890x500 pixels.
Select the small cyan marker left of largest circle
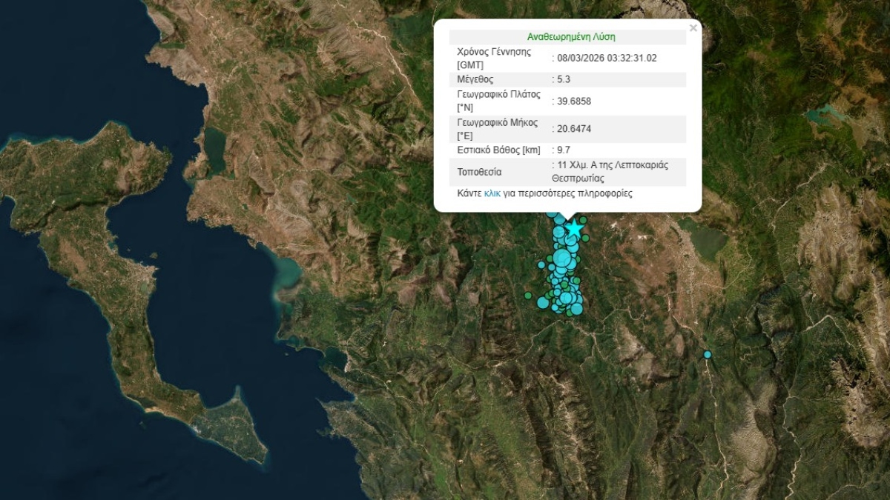click(x=541, y=264)
